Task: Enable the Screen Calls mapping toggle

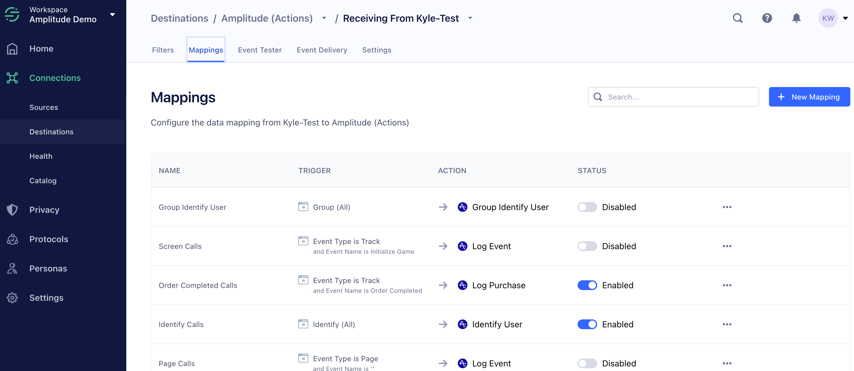Action: pyautogui.click(x=587, y=246)
